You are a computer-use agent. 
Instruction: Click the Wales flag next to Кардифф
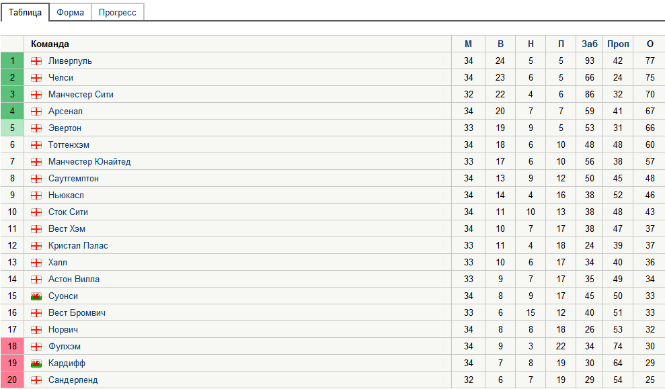pyautogui.click(x=36, y=363)
